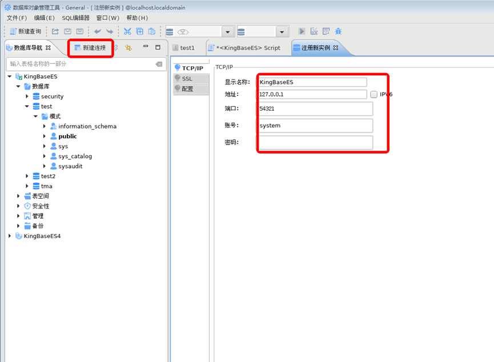Click the 账号 field
The width and height of the screenshot is (494, 362).
coord(315,126)
